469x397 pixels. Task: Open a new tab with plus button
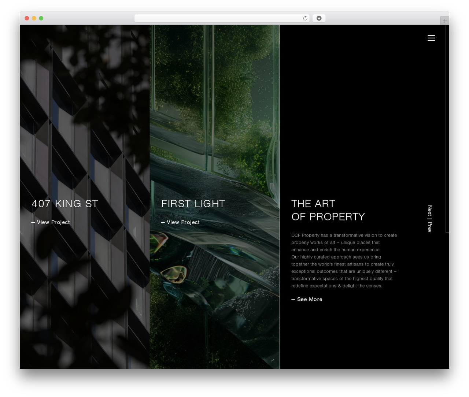pos(444,21)
